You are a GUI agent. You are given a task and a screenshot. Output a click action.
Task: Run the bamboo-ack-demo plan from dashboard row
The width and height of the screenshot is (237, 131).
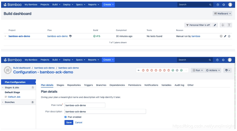click(221, 36)
